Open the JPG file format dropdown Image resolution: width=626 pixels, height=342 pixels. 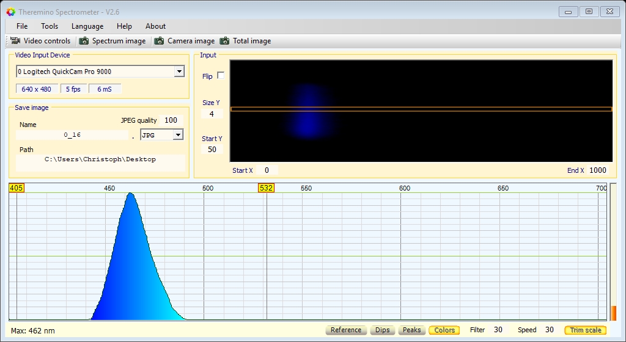coord(178,135)
